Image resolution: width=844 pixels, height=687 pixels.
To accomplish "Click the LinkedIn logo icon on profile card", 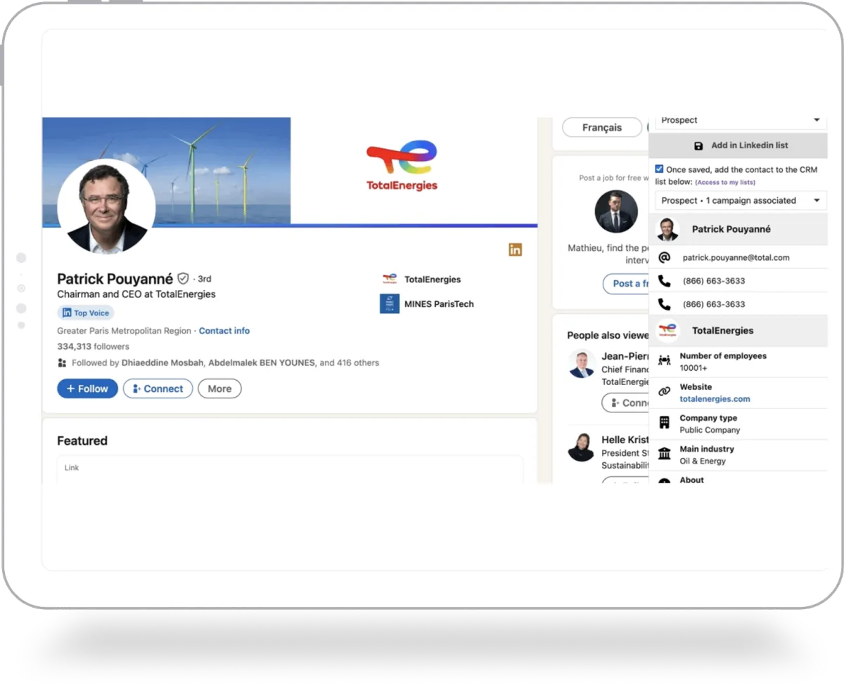I will point(516,249).
